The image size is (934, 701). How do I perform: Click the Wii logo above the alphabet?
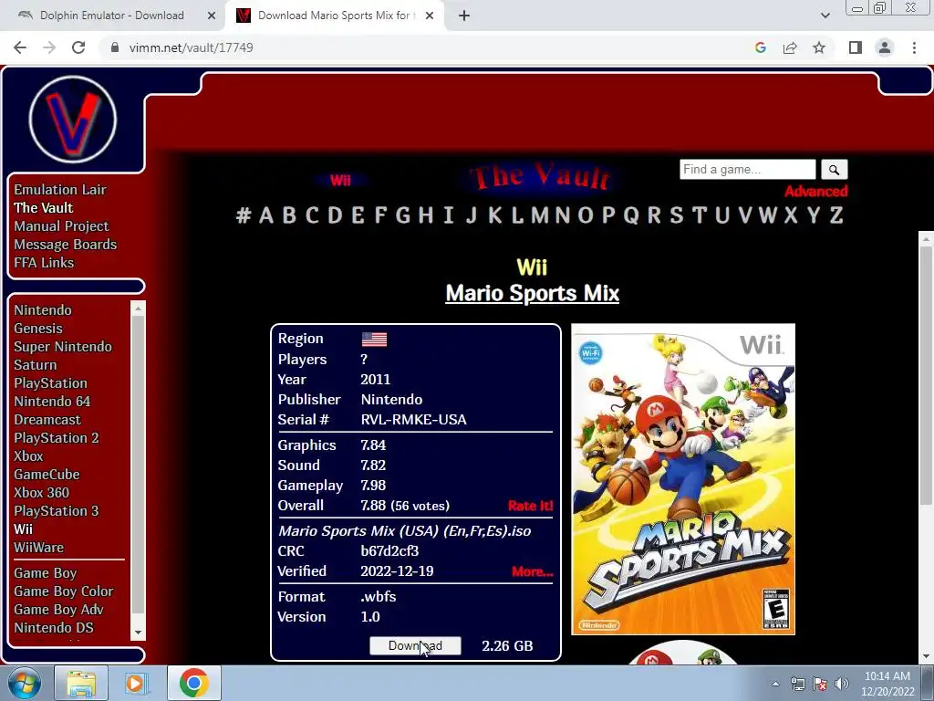[x=341, y=181]
